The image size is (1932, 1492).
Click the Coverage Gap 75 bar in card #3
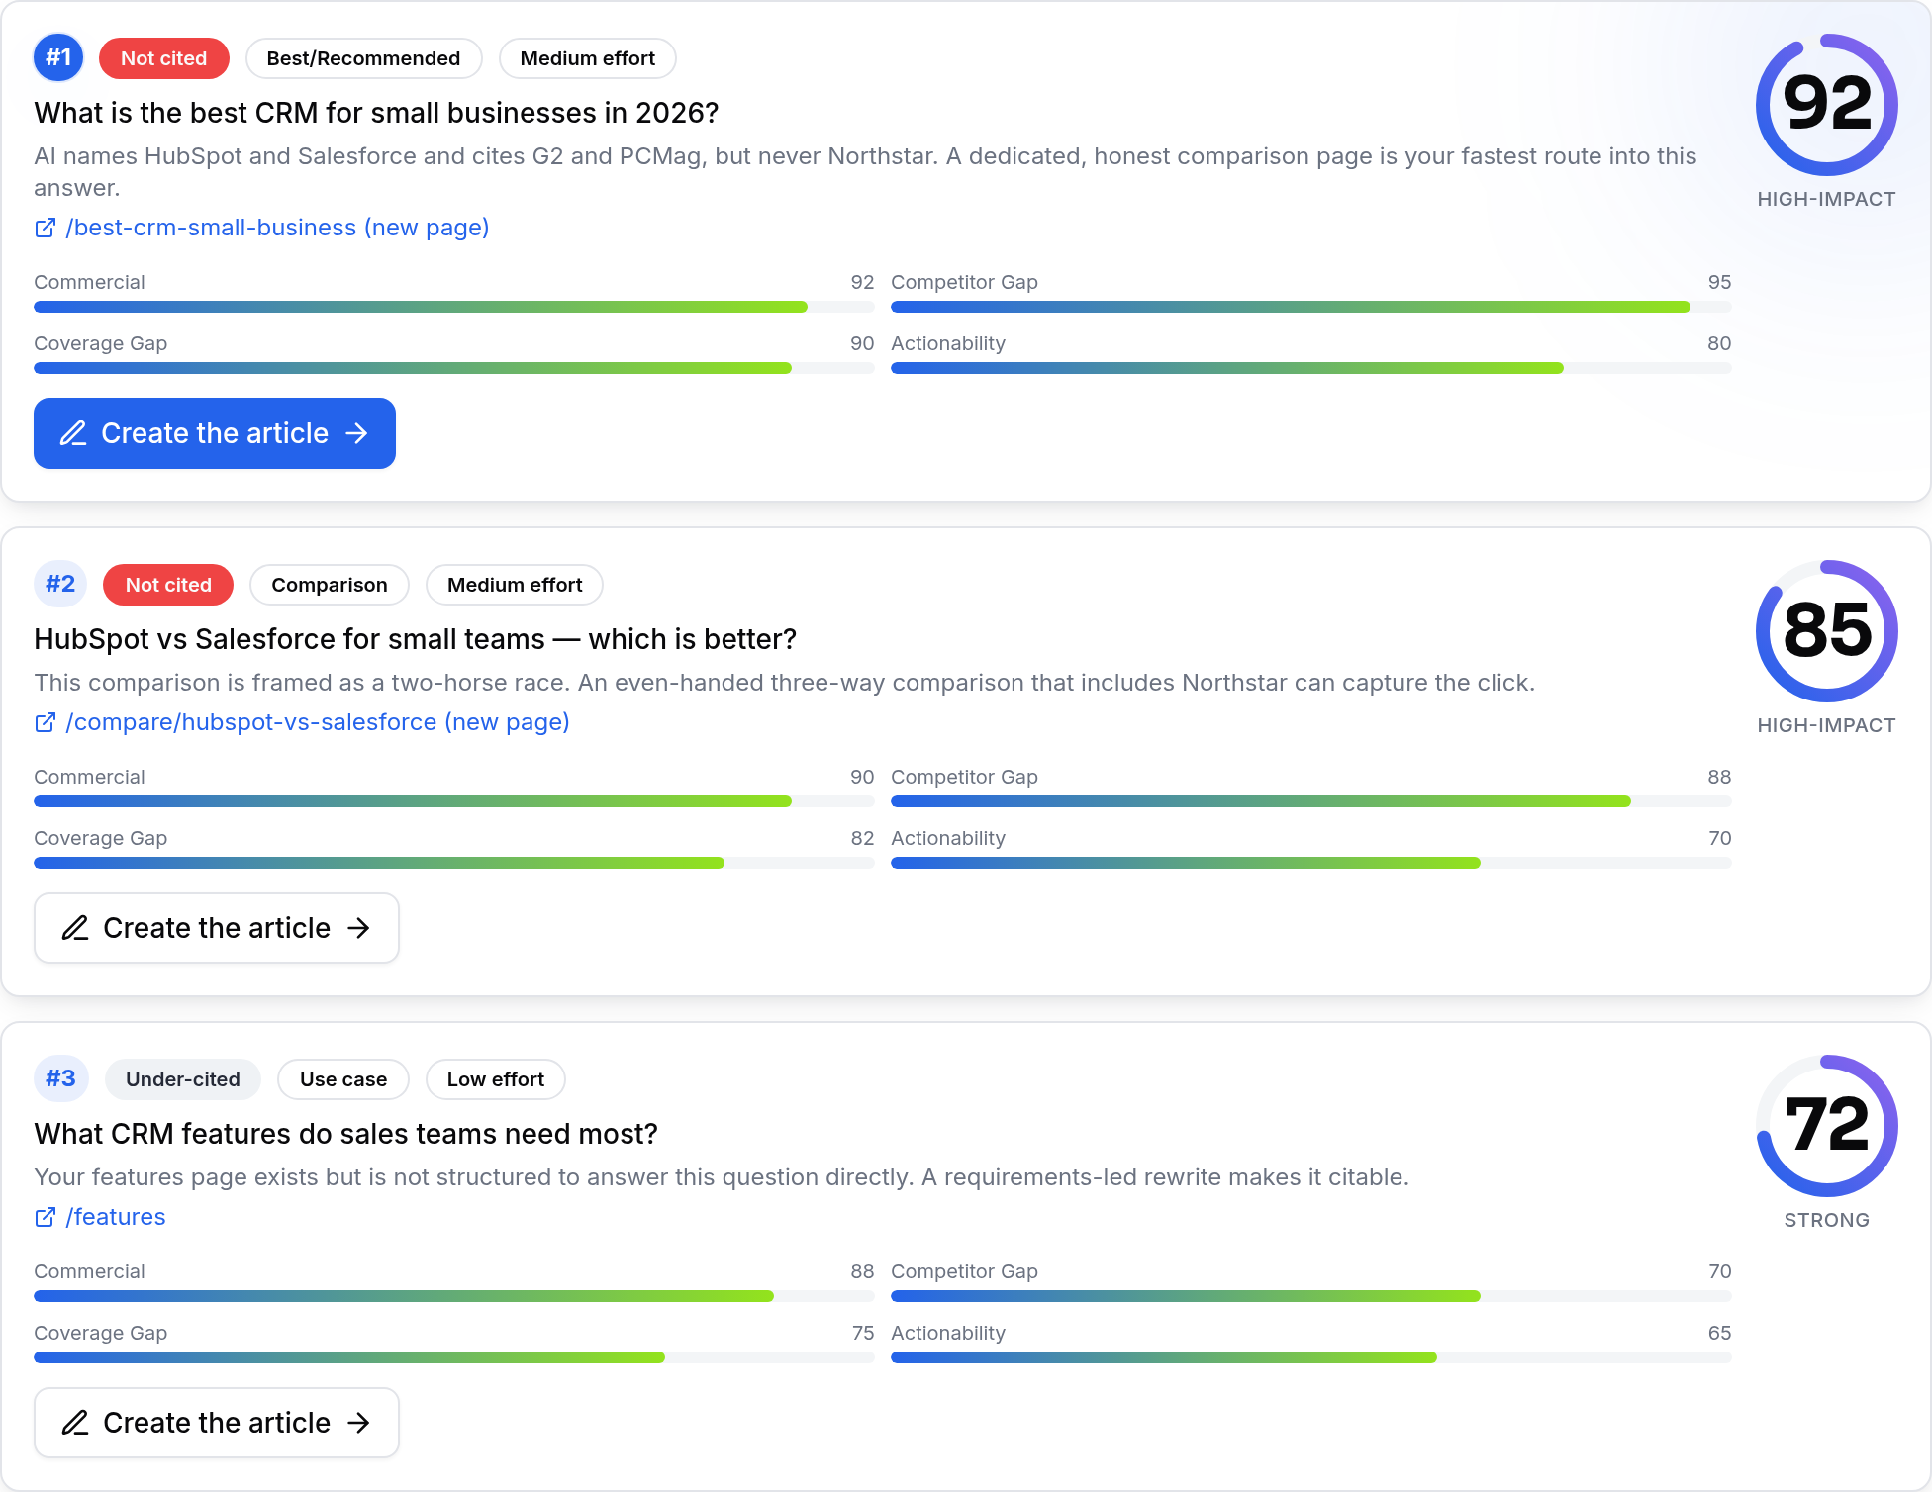(x=454, y=1357)
